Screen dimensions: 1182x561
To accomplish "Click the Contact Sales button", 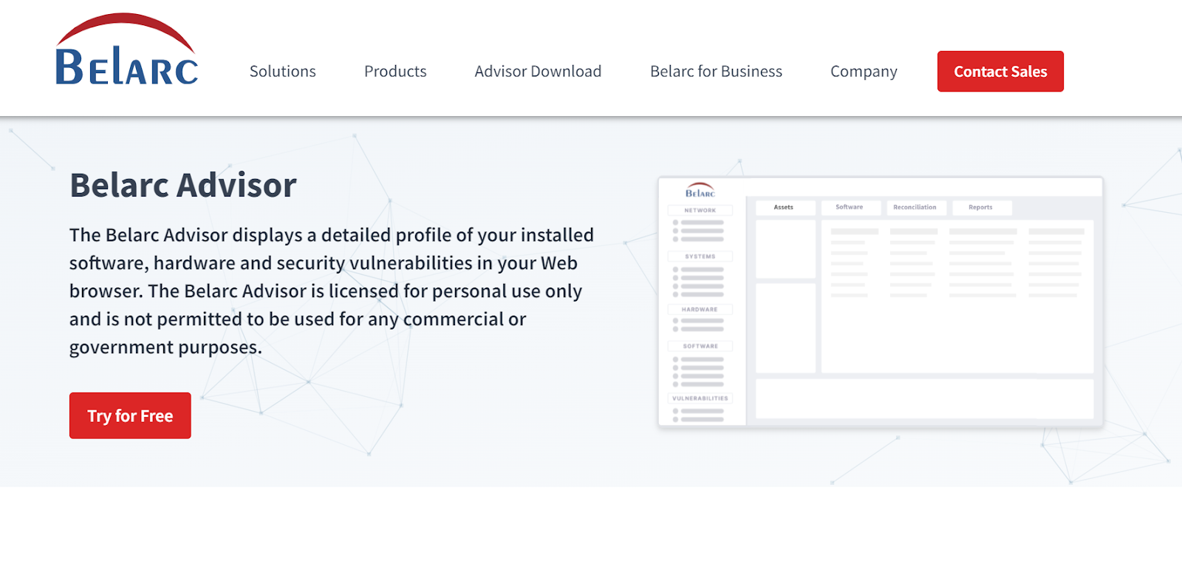I will (1000, 71).
